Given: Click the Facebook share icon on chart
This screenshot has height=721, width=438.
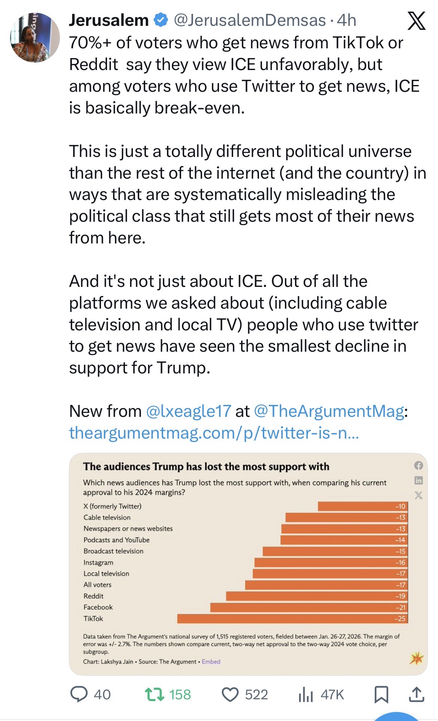Looking at the screenshot, I should 419,466.
